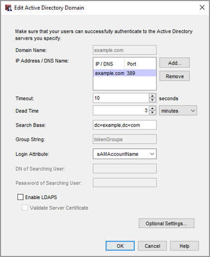Select the example.com 389 server row
210x257 pixels.
pos(124,73)
